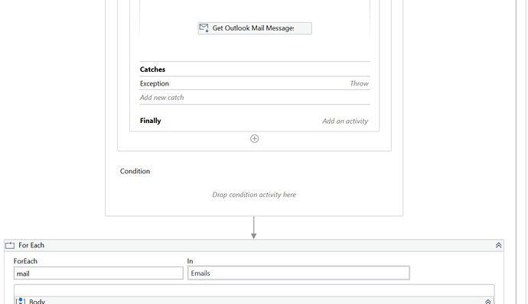Click the Condition label
This screenshot has width=528, height=304.
coord(135,171)
